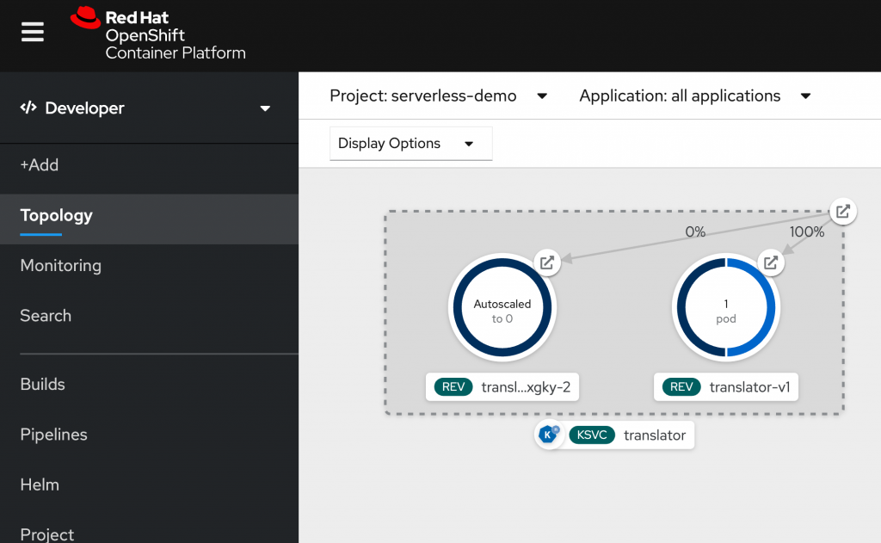The width and height of the screenshot is (881, 543).
Task: Expand the Application: all applications dropdown
Action: (x=694, y=96)
